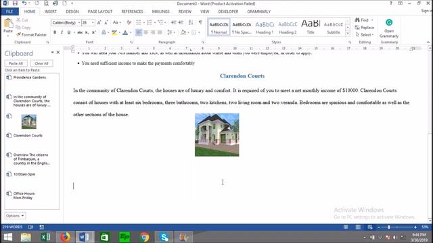Viewport: 433px width, 243px height.
Task: Open Grammarly from ribbon
Action: (x=389, y=28)
